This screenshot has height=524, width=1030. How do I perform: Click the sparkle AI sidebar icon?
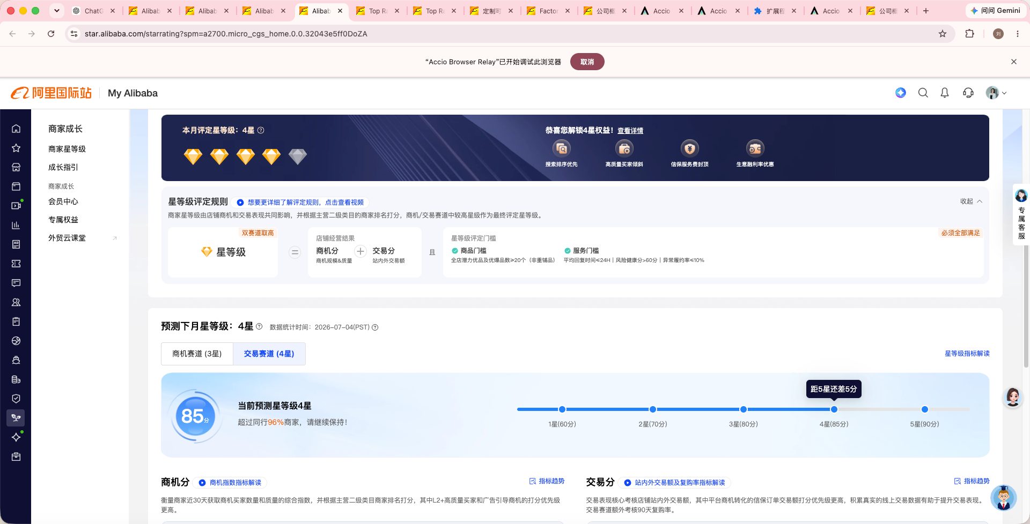(16, 437)
